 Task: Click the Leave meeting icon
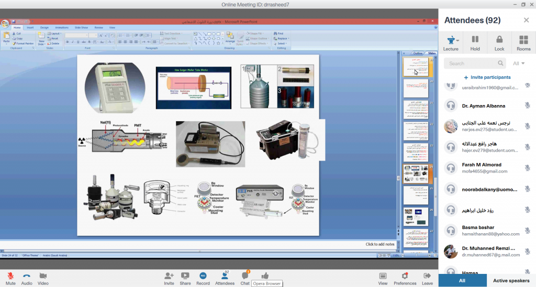point(427,275)
